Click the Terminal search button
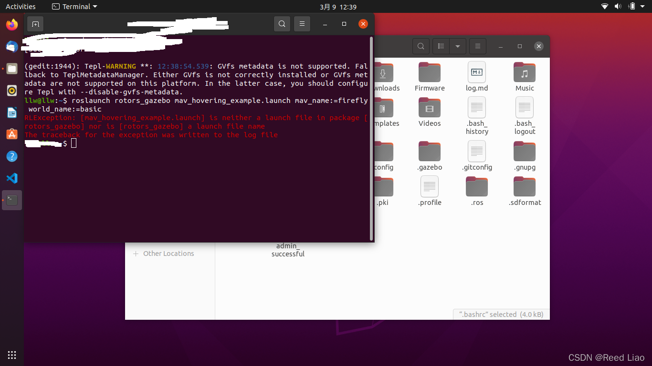This screenshot has width=652, height=366. pyautogui.click(x=282, y=24)
